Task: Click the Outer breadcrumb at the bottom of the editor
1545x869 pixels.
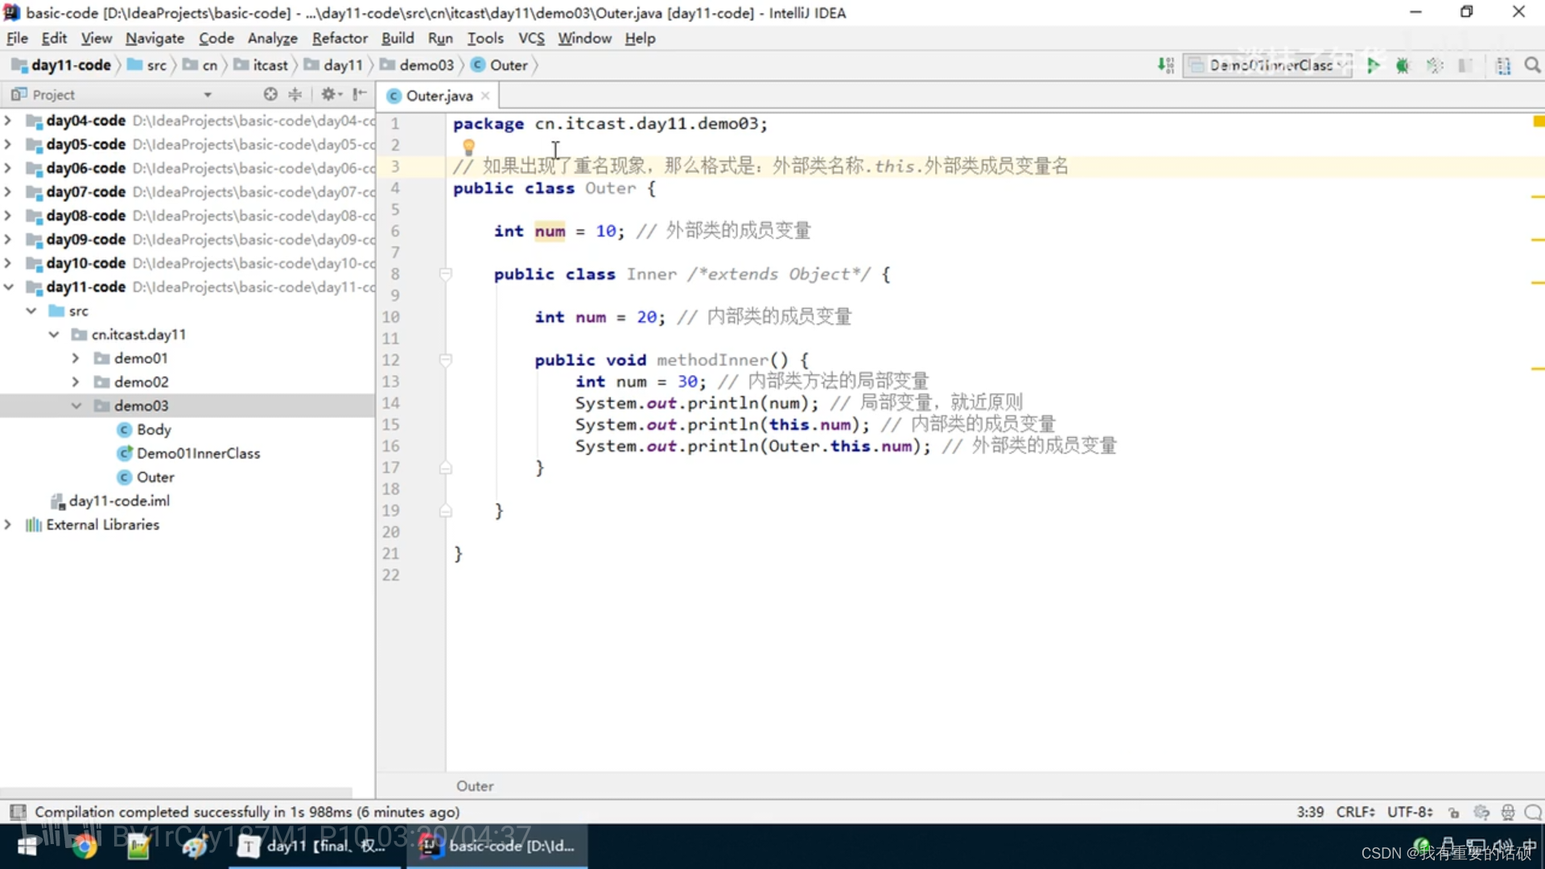Action: (x=475, y=786)
